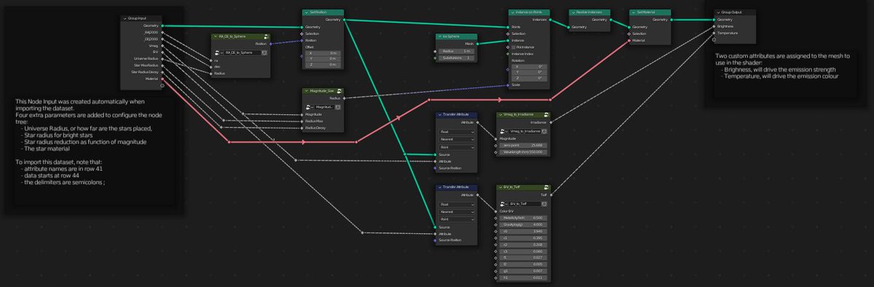Click the Radius field in Ico Sphere node
This screenshot has width=874, height=287.
pyautogui.click(x=456, y=51)
